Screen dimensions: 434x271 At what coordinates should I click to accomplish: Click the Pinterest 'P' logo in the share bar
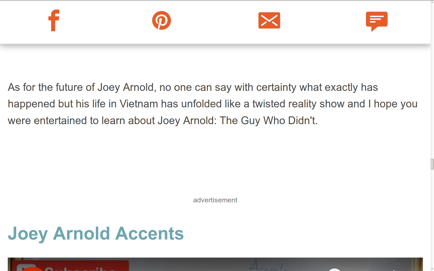(161, 20)
